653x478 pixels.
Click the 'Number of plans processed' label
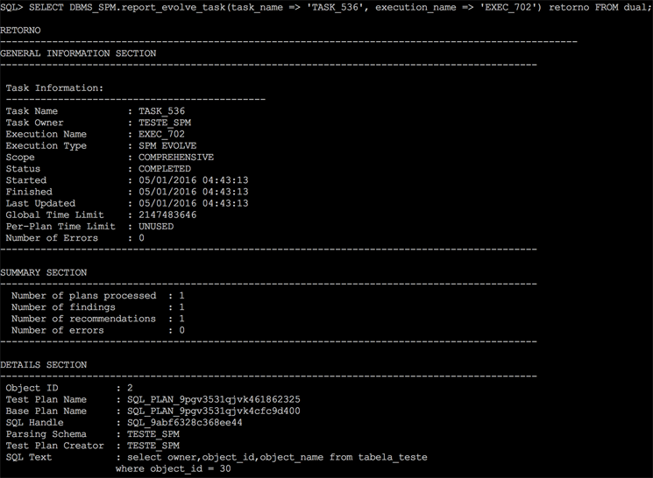click(x=83, y=296)
